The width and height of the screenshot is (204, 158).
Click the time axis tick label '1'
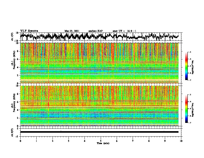[x=36, y=141]
